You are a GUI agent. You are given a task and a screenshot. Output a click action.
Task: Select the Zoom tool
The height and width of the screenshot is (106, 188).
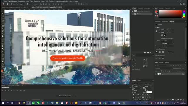[3, 64]
